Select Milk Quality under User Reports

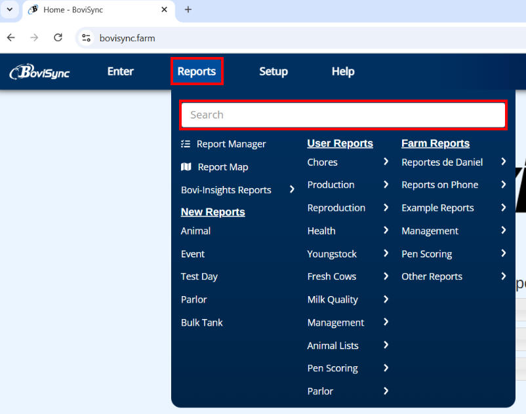333,299
